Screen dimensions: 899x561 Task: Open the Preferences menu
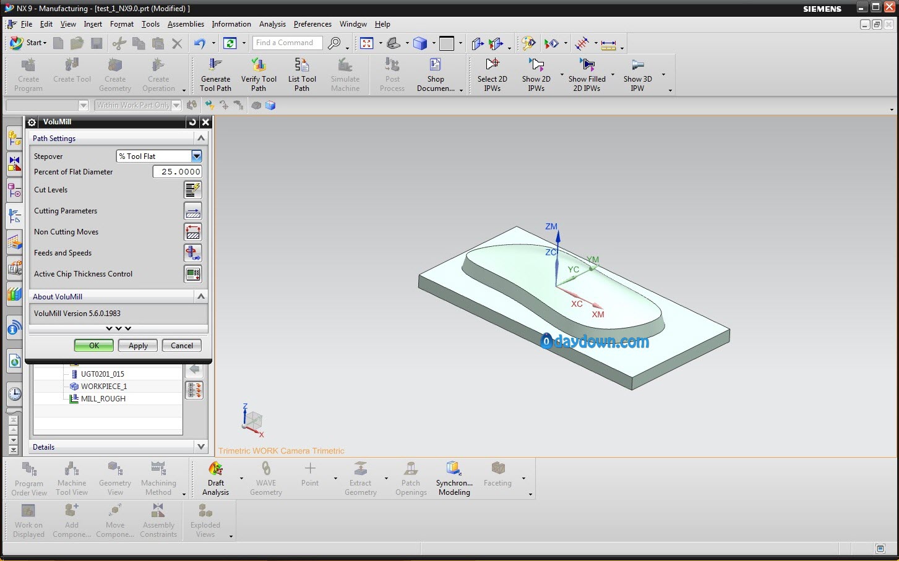point(312,24)
